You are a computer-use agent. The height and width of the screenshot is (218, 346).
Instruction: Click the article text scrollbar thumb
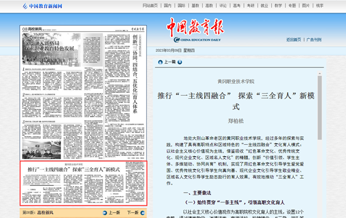(319, 108)
